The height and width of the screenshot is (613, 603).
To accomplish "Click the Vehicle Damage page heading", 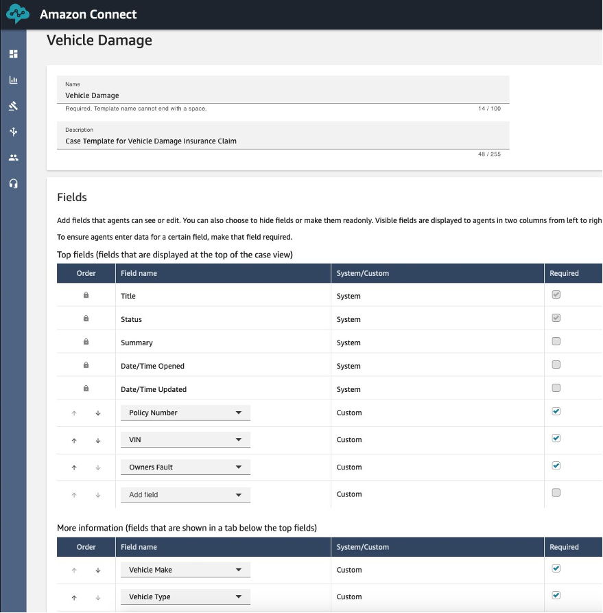I will click(x=99, y=41).
